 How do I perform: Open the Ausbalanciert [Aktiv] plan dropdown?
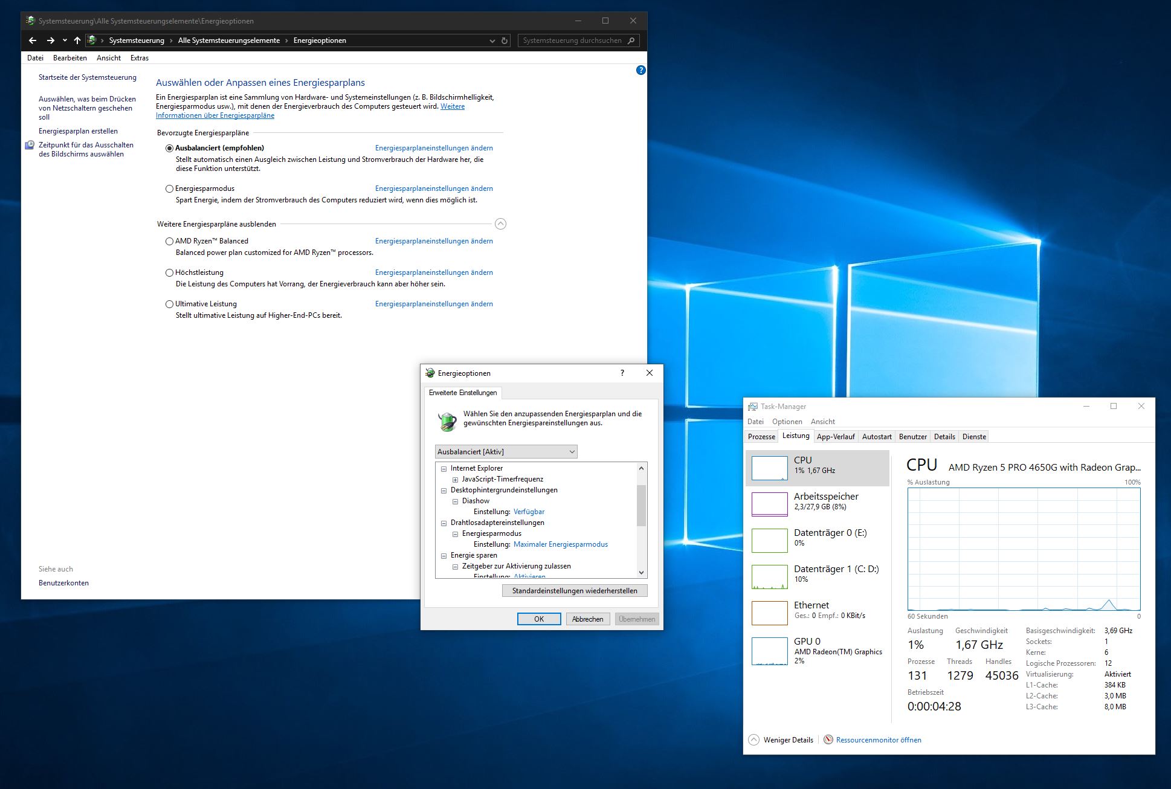(x=506, y=451)
